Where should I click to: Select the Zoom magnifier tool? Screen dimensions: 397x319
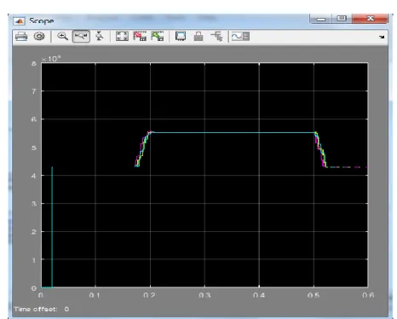tap(62, 37)
